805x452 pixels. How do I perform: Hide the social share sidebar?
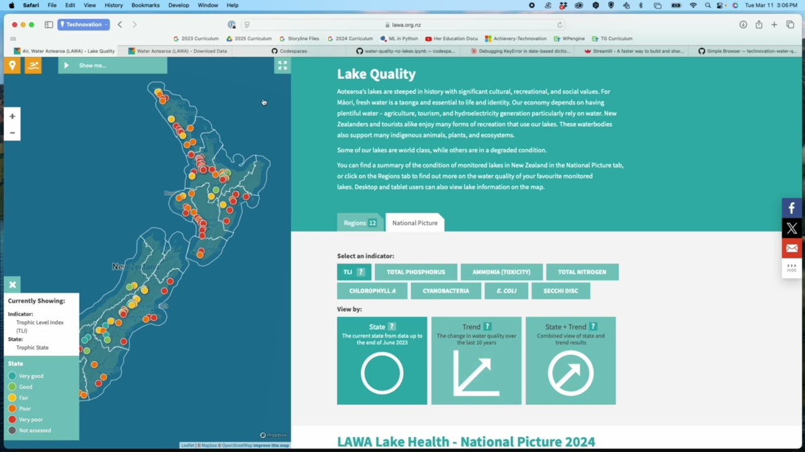792,268
